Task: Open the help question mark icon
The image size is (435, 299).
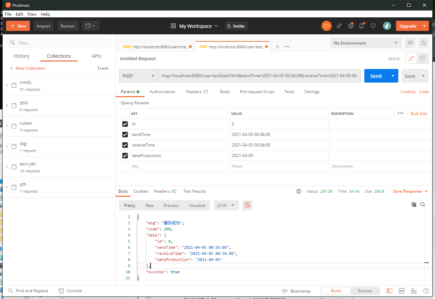Action: 426,291
